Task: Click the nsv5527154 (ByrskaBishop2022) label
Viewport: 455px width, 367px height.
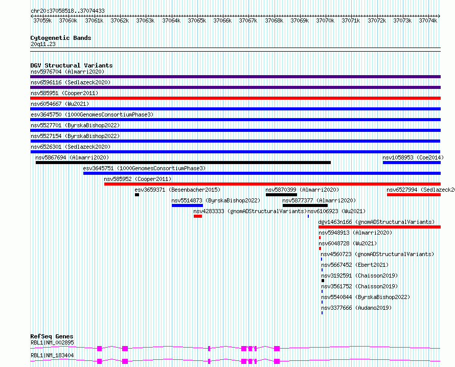Action: tap(75, 136)
